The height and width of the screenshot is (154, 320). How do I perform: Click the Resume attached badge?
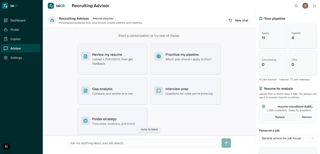click(x=103, y=18)
